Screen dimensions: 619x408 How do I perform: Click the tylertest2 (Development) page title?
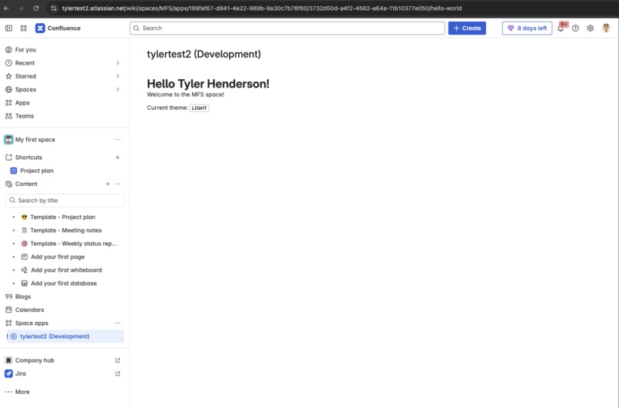click(204, 54)
